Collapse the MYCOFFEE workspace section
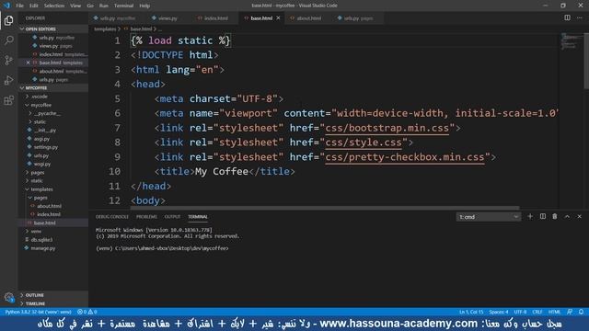589x331 pixels. [53, 88]
